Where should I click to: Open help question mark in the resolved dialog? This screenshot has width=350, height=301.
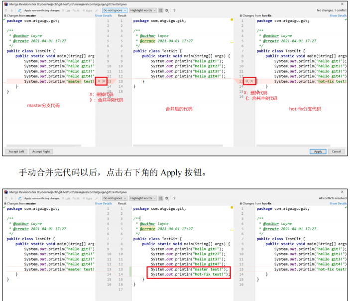[174, 198]
